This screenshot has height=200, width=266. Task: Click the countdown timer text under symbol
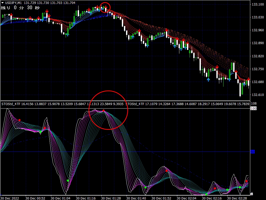coord(20,8)
